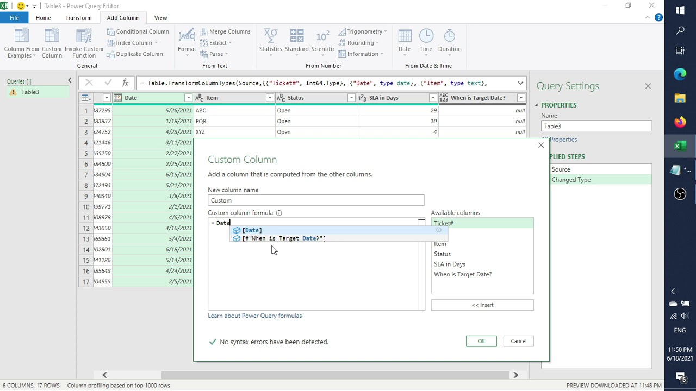Open Windows search from taskbar
This screenshot has width=696, height=391.
(x=680, y=31)
